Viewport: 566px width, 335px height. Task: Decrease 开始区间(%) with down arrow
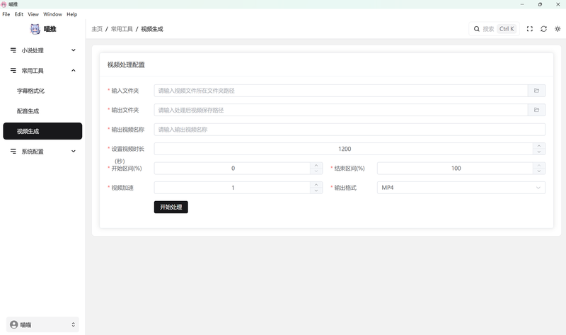(x=316, y=171)
